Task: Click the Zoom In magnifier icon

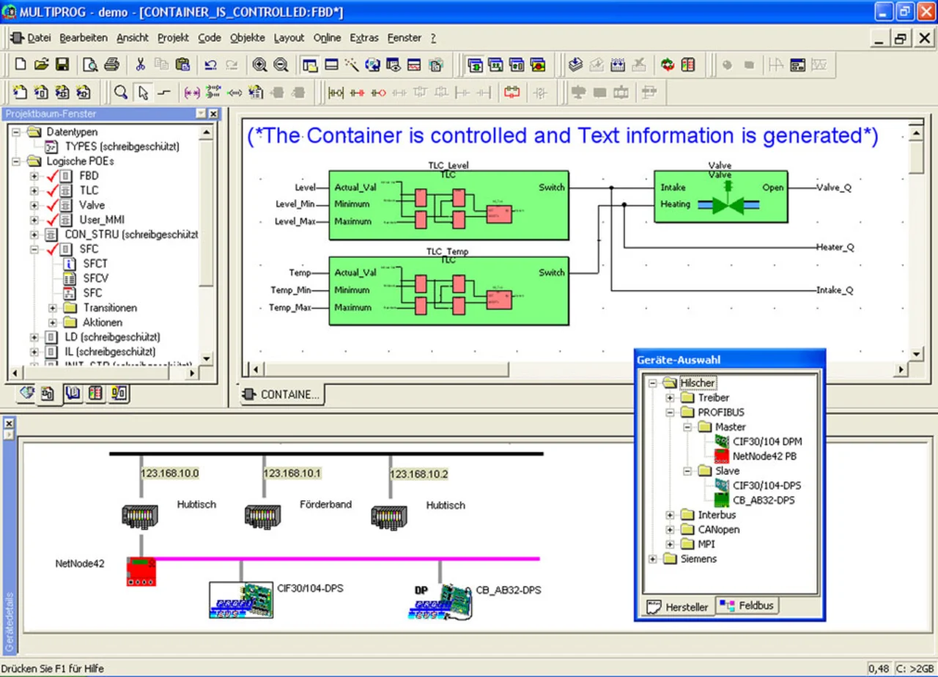Action: click(x=259, y=64)
